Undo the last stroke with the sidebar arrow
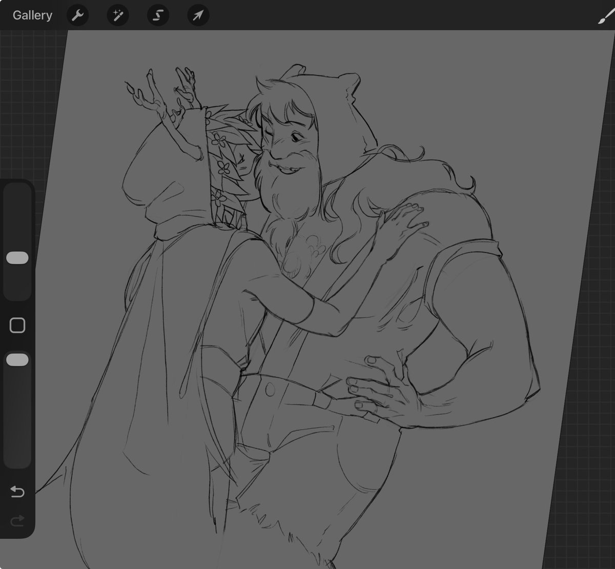Screen dimensions: 615x569 point(17,492)
